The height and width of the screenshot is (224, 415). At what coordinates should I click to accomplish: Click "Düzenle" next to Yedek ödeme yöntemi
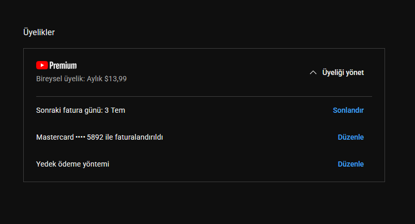[x=350, y=164]
